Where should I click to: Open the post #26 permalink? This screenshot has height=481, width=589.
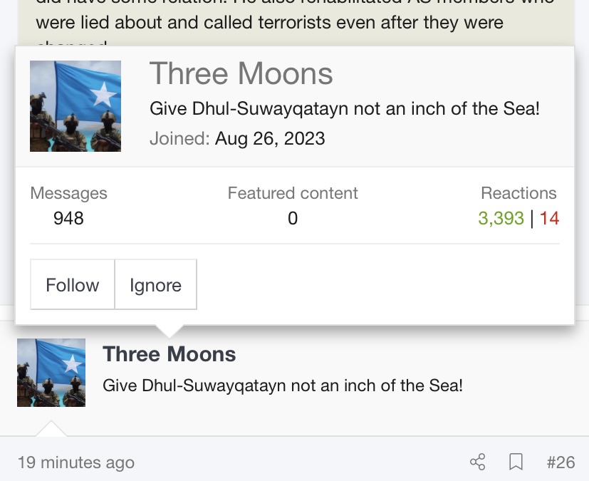(561, 462)
